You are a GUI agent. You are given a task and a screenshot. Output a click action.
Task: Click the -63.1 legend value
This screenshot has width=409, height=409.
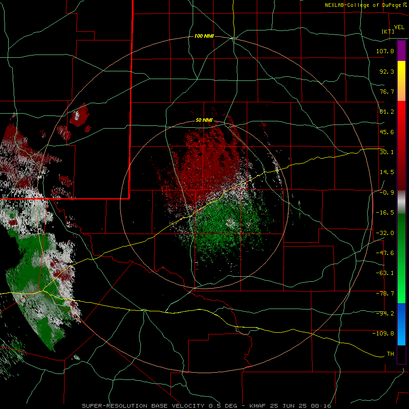pyautogui.click(x=385, y=273)
